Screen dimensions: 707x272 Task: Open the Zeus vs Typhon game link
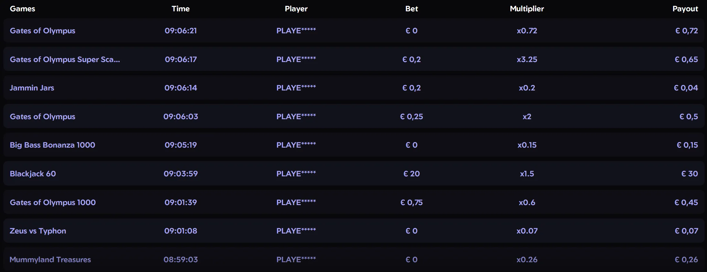tap(38, 231)
